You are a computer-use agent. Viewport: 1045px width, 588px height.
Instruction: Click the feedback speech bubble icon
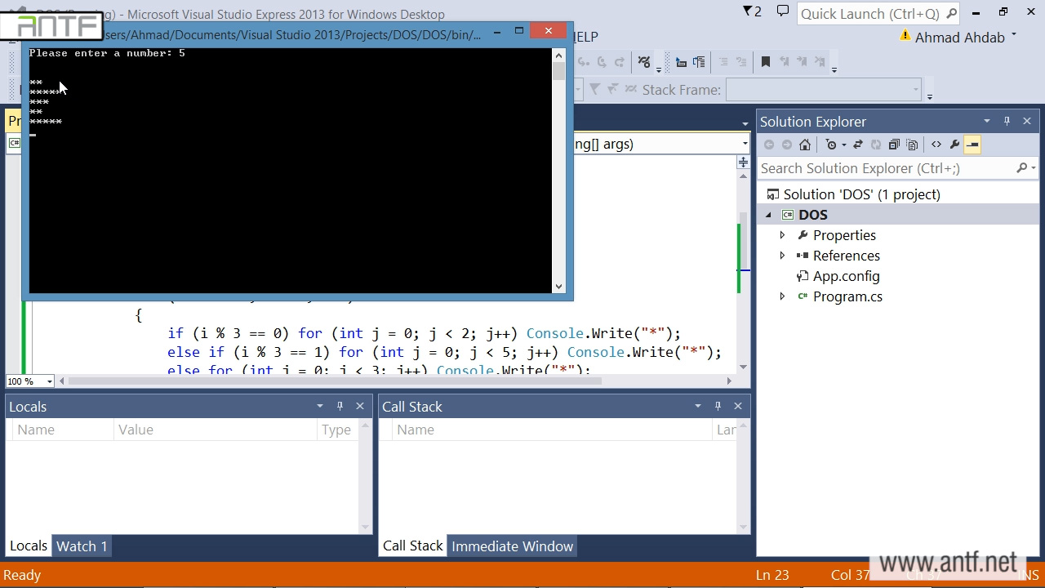pos(782,12)
